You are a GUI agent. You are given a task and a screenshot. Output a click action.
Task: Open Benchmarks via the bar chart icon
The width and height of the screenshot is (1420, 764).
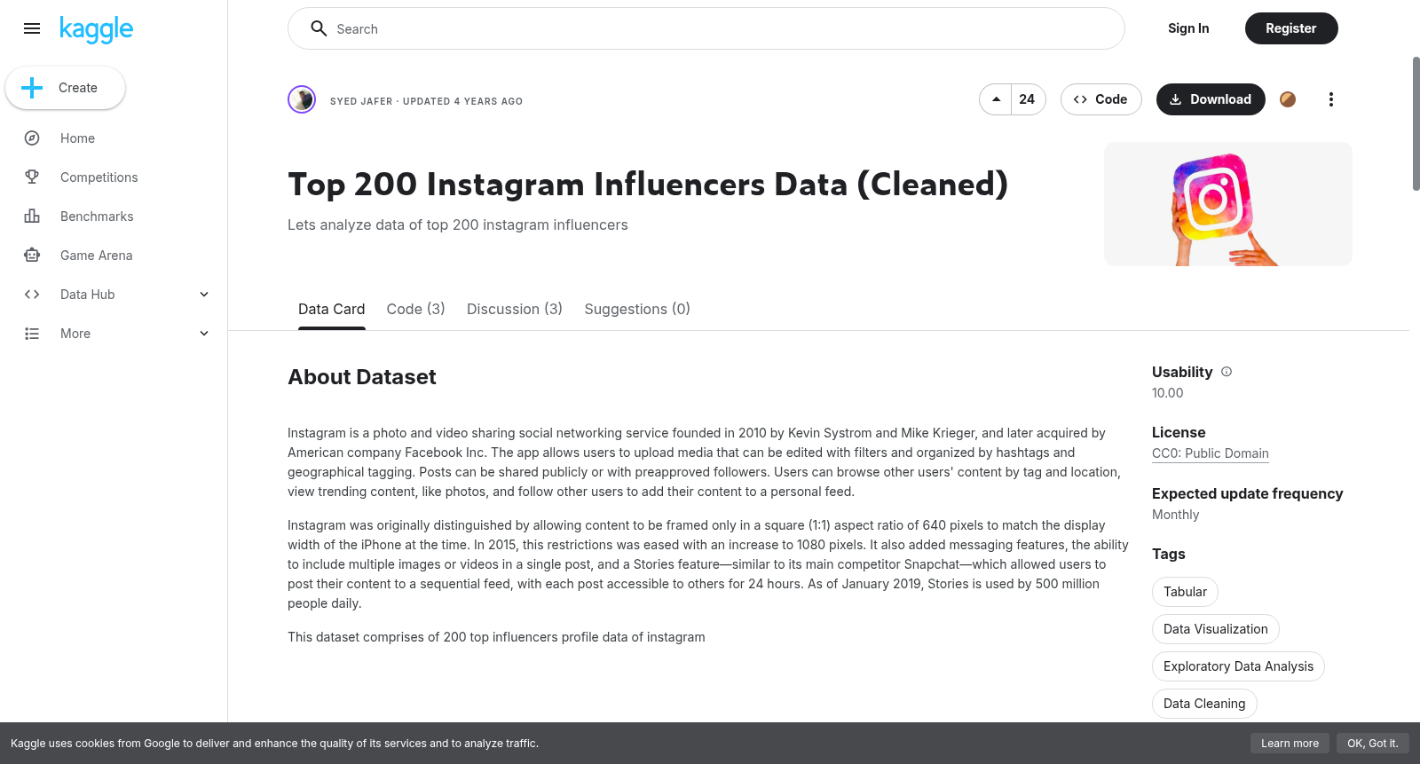coord(32,217)
